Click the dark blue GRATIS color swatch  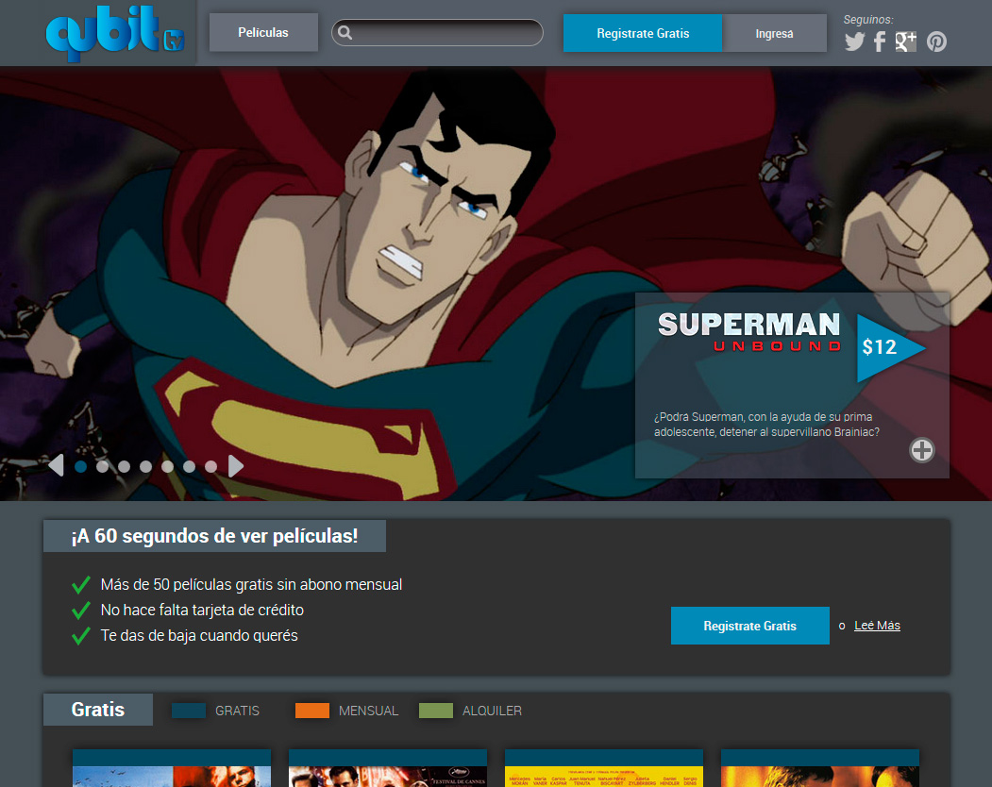coord(189,711)
